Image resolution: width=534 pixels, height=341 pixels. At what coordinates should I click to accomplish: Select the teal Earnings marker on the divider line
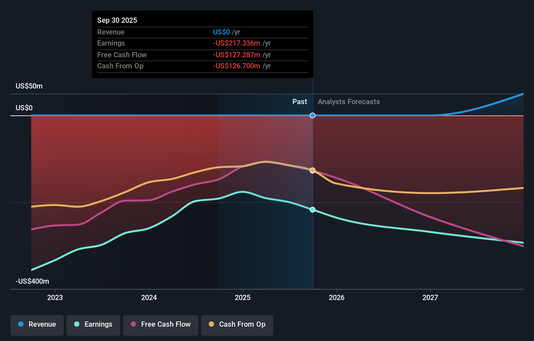pos(313,210)
